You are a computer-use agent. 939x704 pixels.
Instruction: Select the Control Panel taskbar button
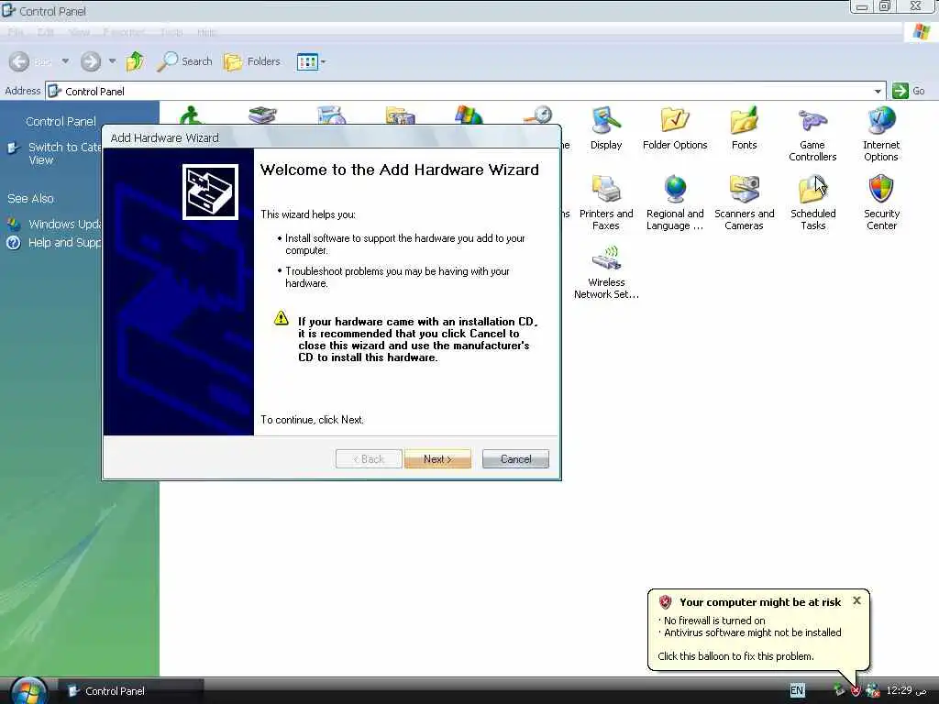pyautogui.click(x=130, y=691)
